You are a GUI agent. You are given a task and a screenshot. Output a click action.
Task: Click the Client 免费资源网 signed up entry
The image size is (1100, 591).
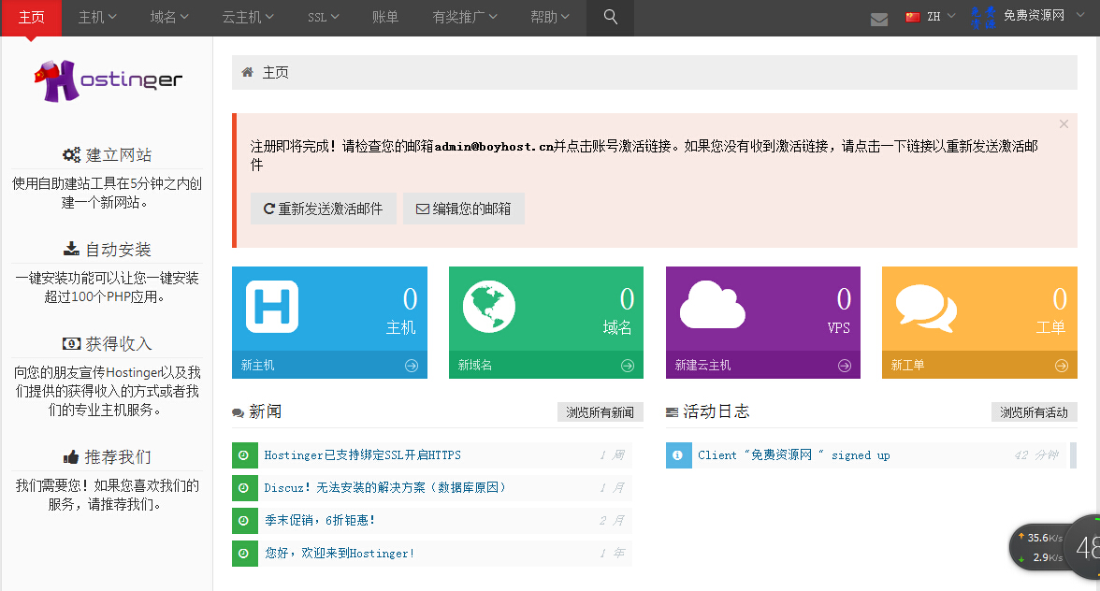coord(793,455)
